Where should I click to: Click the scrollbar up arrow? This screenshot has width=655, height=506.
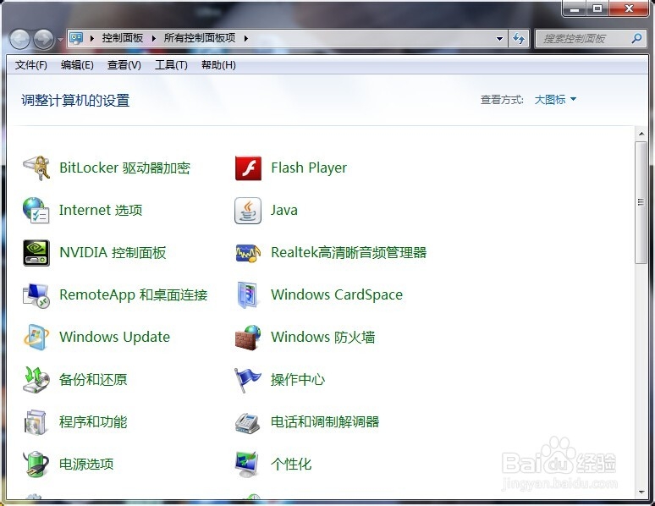click(641, 135)
